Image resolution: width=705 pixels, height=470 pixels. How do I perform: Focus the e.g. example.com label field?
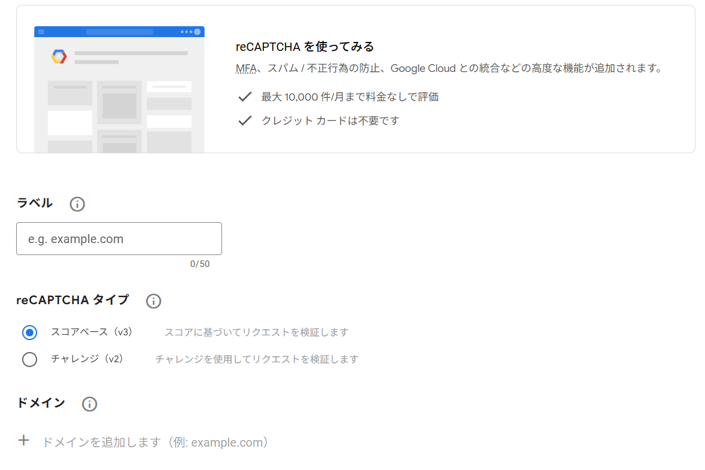118,238
